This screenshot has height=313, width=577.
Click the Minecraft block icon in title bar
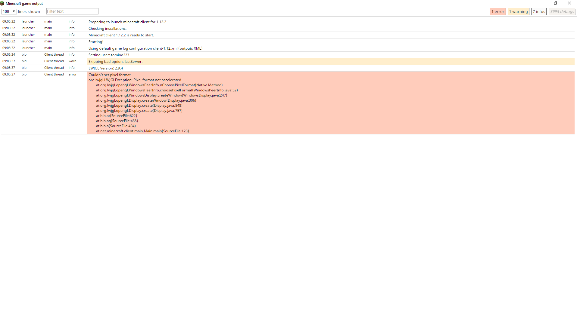2,3
